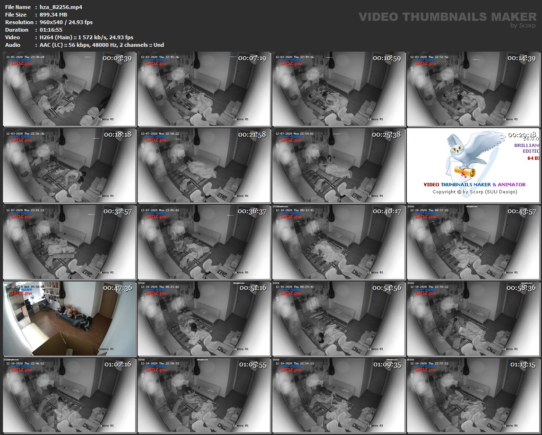Click the thumbnail labeled 00:51:16

[204, 319]
